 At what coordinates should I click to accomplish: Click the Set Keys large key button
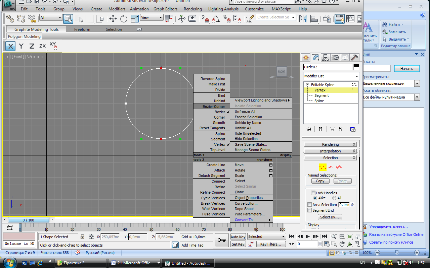tap(221, 240)
